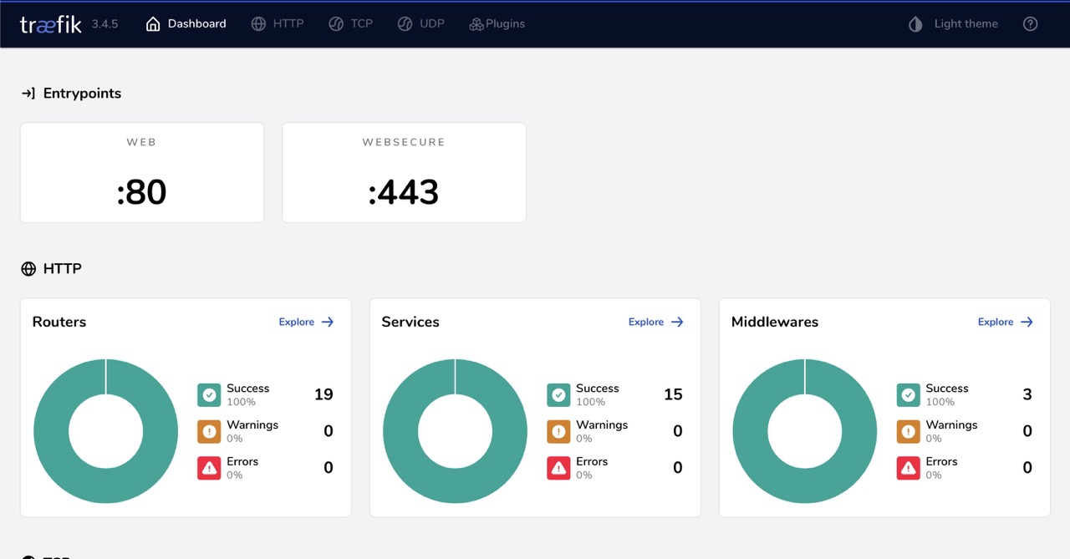Screen dimensions: 1070x559
Task: Click the Traefik logo
Action: pos(48,23)
